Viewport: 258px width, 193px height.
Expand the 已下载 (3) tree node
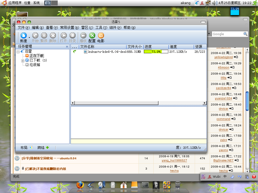pyautogui.click(x=23, y=61)
